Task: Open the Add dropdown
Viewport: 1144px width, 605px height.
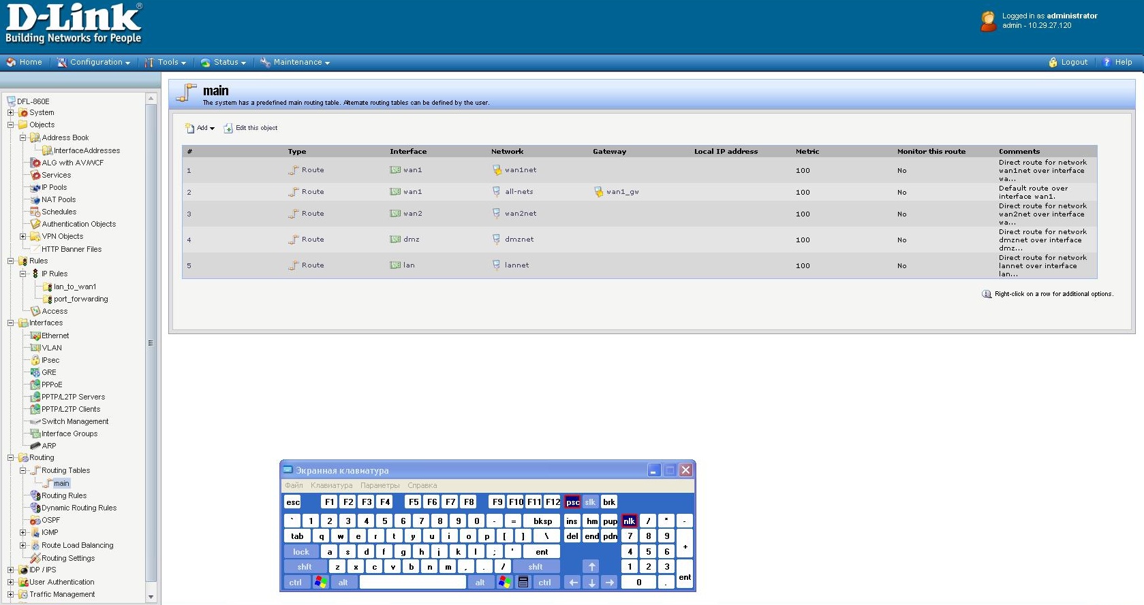Action: tap(201, 128)
